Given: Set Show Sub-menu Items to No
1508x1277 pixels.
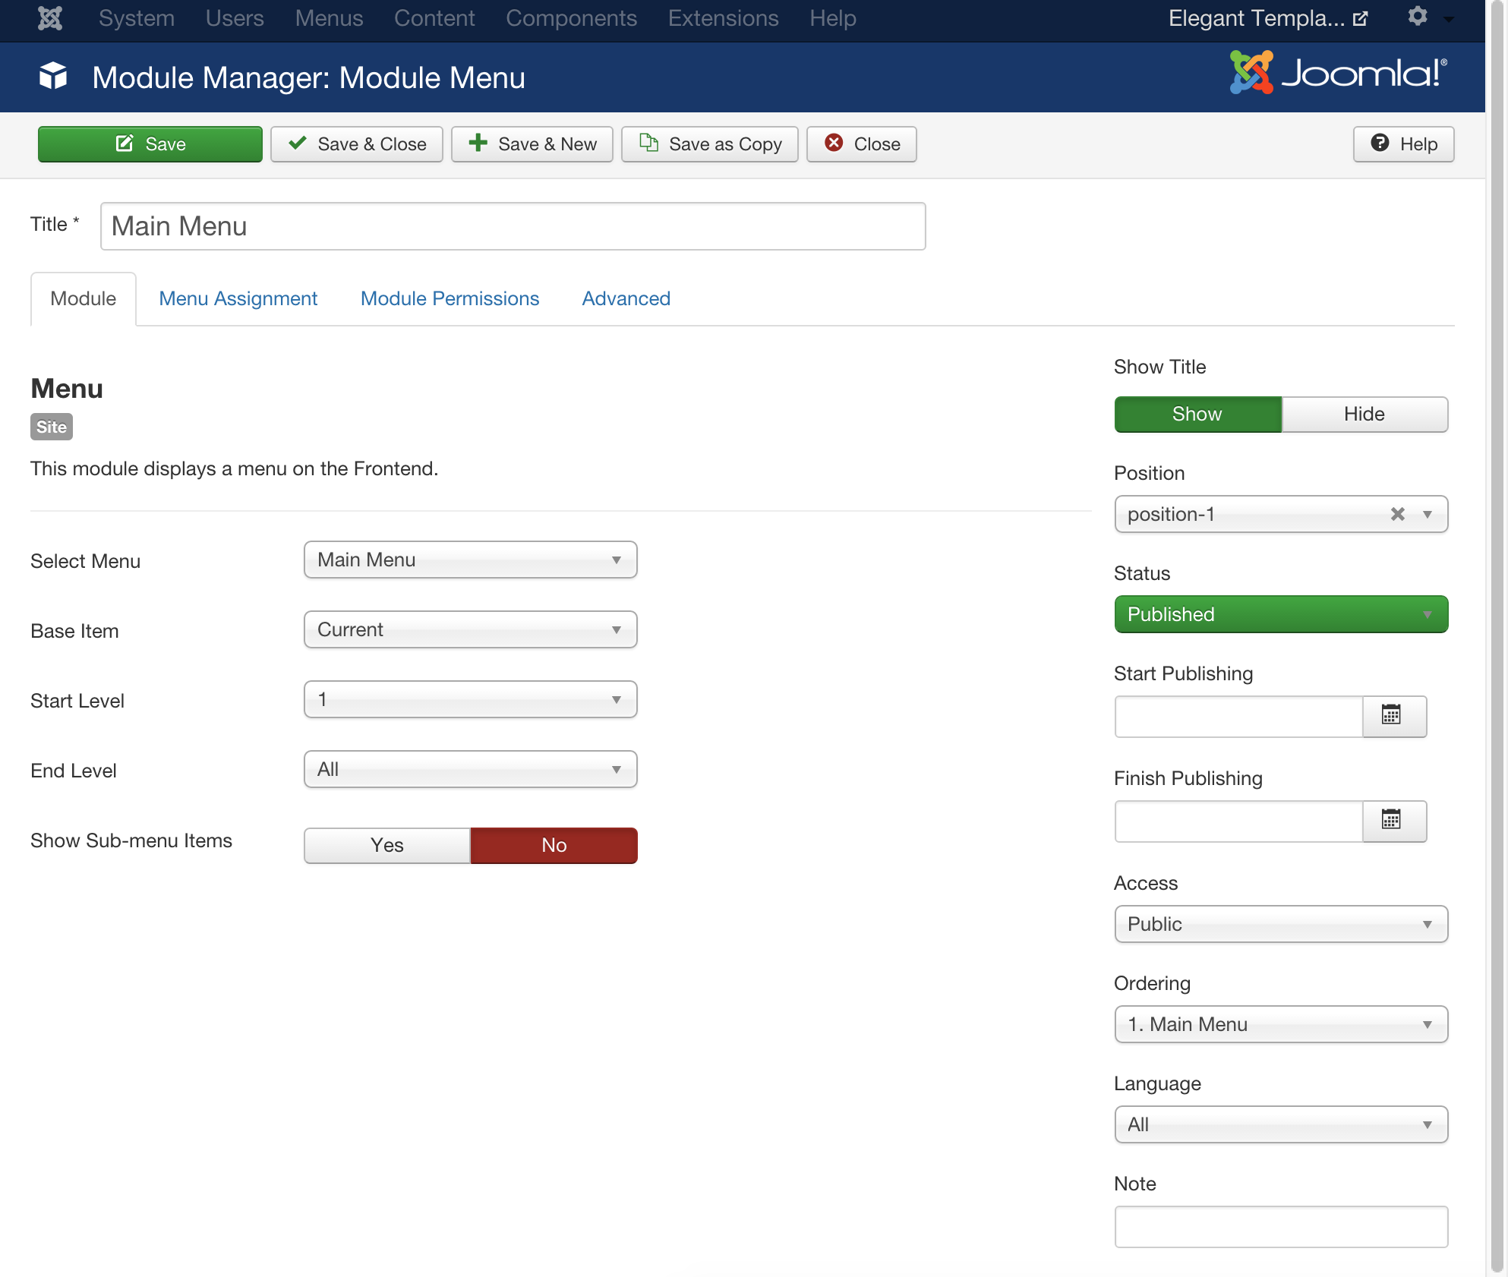Looking at the screenshot, I should click(554, 845).
